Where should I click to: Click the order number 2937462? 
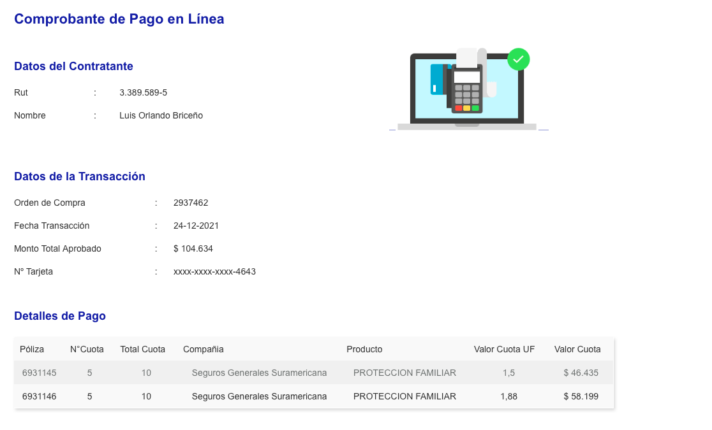[x=191, y=203]
